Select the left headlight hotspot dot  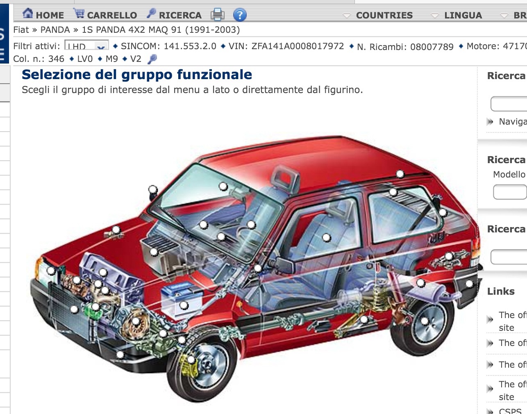coord(51,271)
